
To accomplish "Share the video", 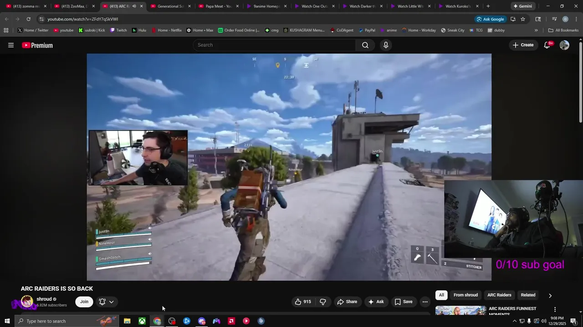I will [347, 302].
